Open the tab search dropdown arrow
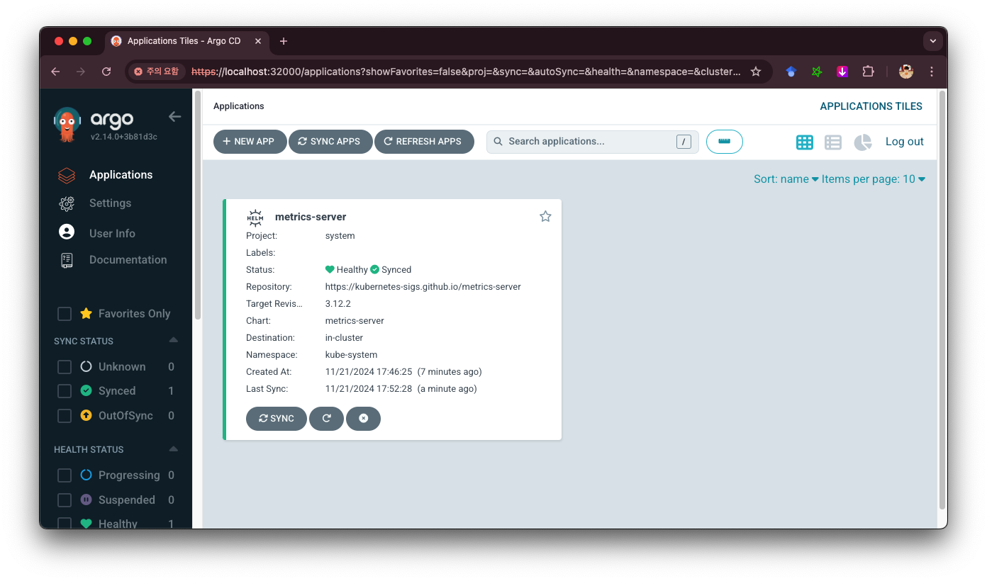Screen dimensions: 987x581 [x=933, y=41]
